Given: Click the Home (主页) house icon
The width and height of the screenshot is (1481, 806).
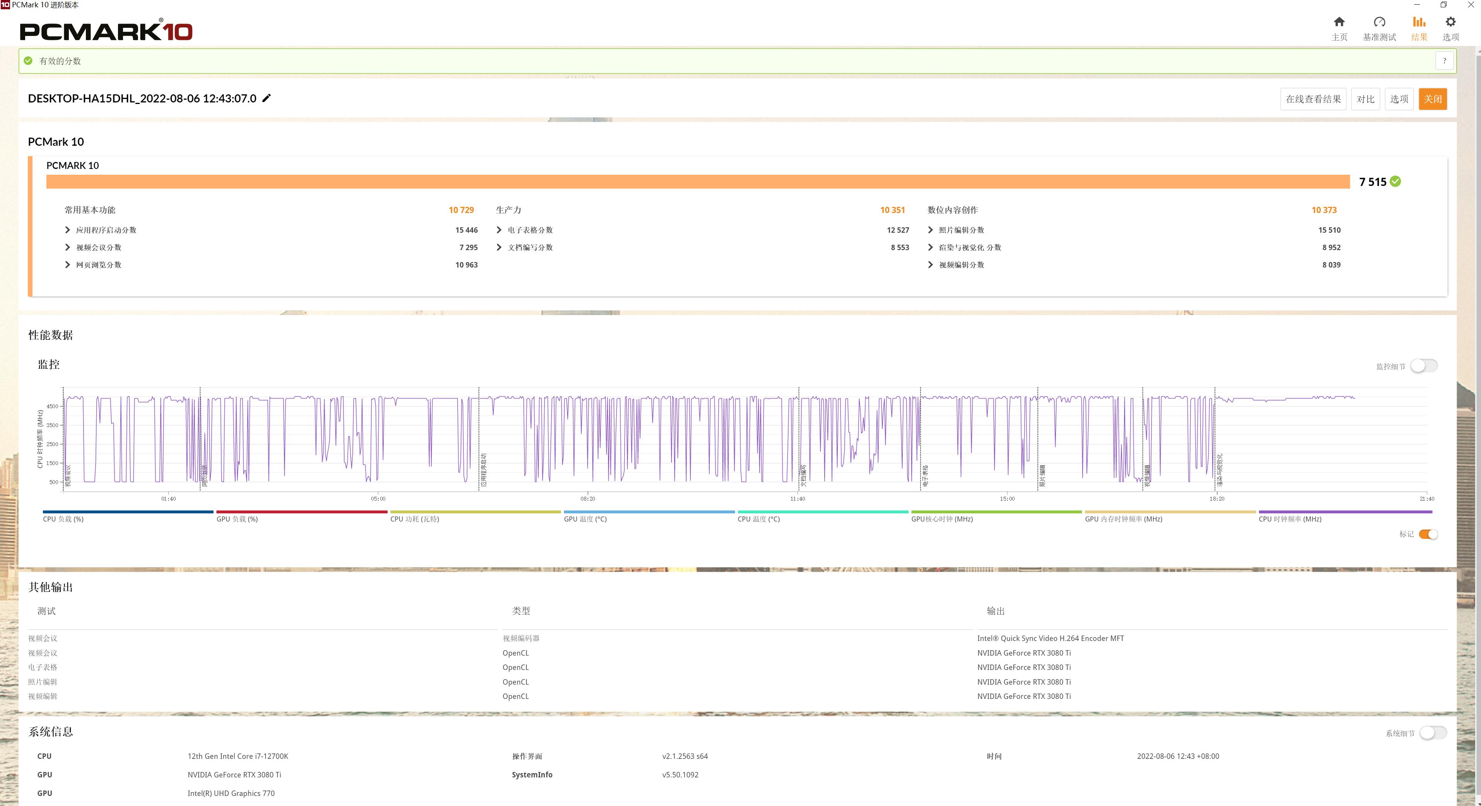Looking at the screenshot, I should pos(1339,22).
